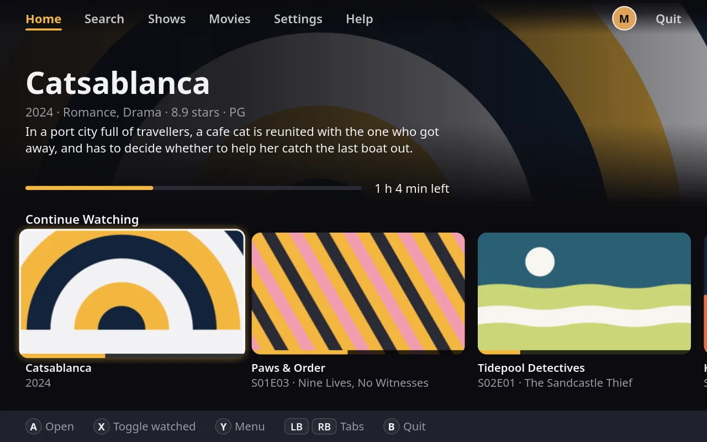The height and width of the screenshot is (442, 707).
Task: Open the Paws & Order thumbnail
Action: point(358,293)
